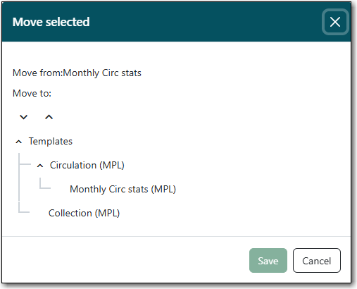Toggle Circulation (MPL) tree node arrow
The height and width of the screenshot is (289, 357).
[40, 166]
